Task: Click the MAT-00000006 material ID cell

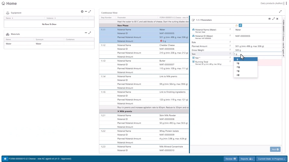Action: [167, 49]
